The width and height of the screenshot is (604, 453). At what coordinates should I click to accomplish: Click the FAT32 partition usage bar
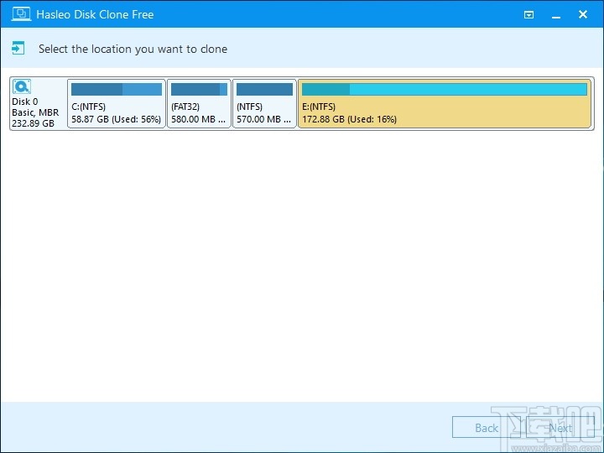tap(199, 90)
